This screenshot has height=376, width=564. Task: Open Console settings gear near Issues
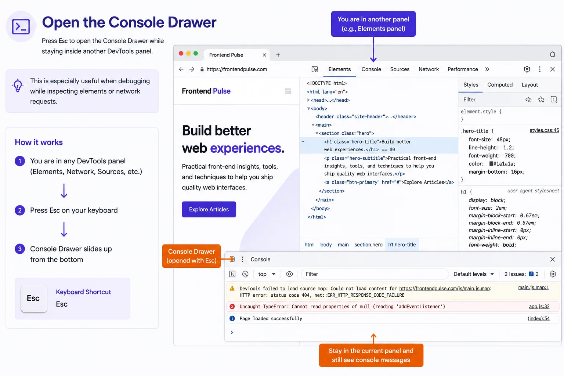553,274
